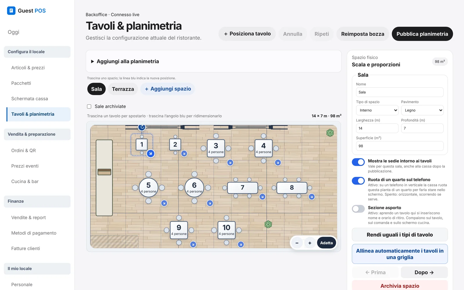Click Rendi uguali i tipi di tavolo

(400, 235)
